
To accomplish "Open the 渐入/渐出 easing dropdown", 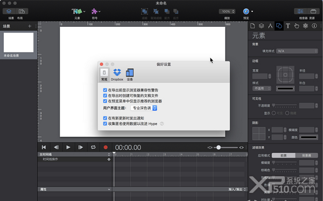I will point(237,189).
